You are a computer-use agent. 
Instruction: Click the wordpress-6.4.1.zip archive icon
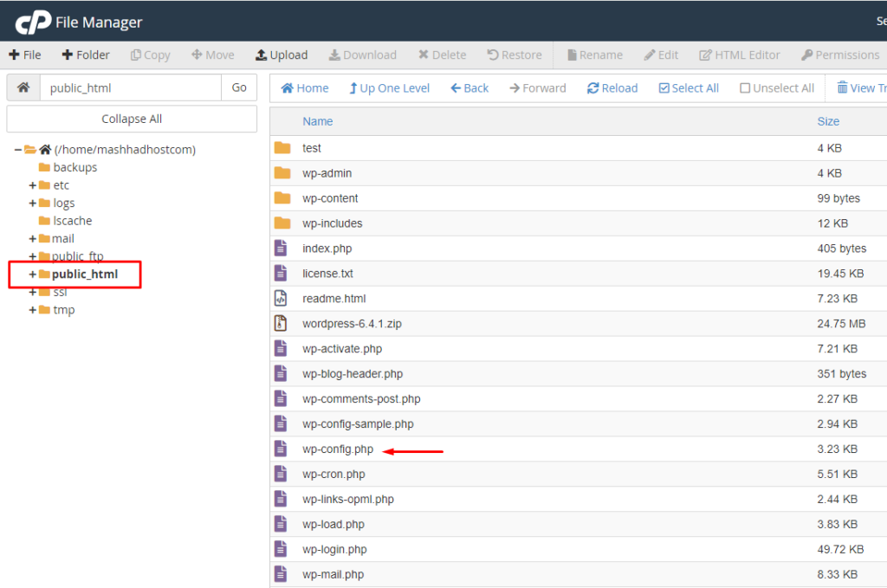(x=281, y=324)
